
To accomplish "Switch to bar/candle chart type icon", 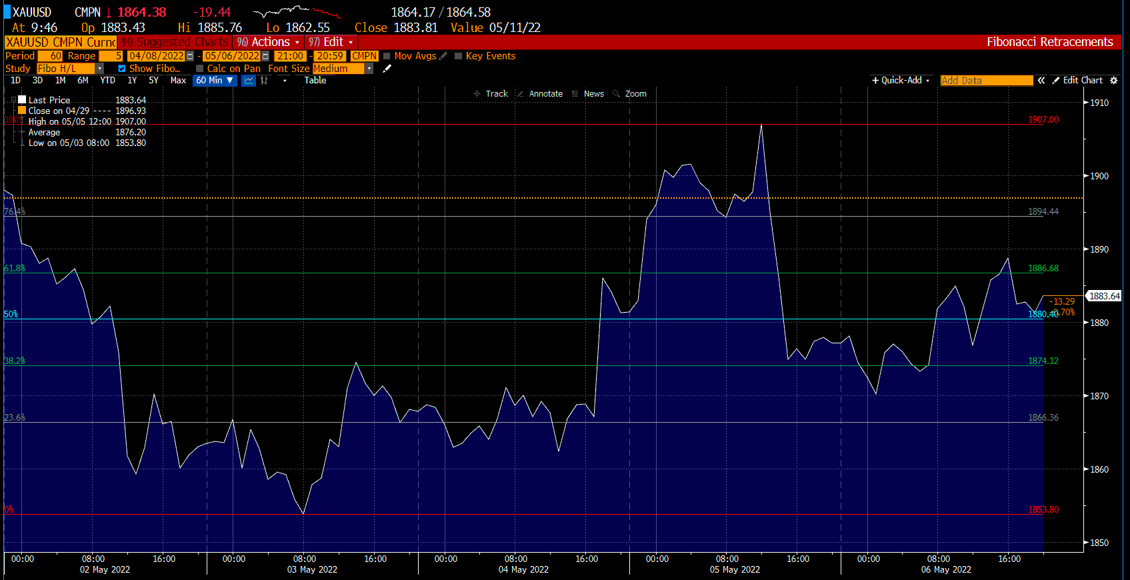I will (x=265, y=81).
